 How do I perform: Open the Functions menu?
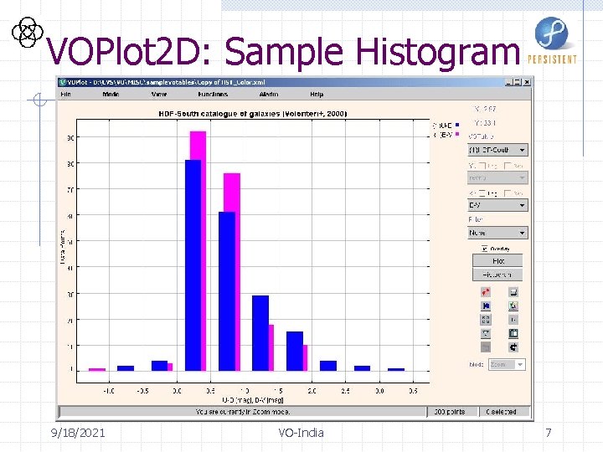point(213,94)
